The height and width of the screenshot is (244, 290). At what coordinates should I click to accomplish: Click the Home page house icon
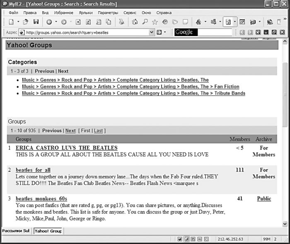[x=135, y=22]
